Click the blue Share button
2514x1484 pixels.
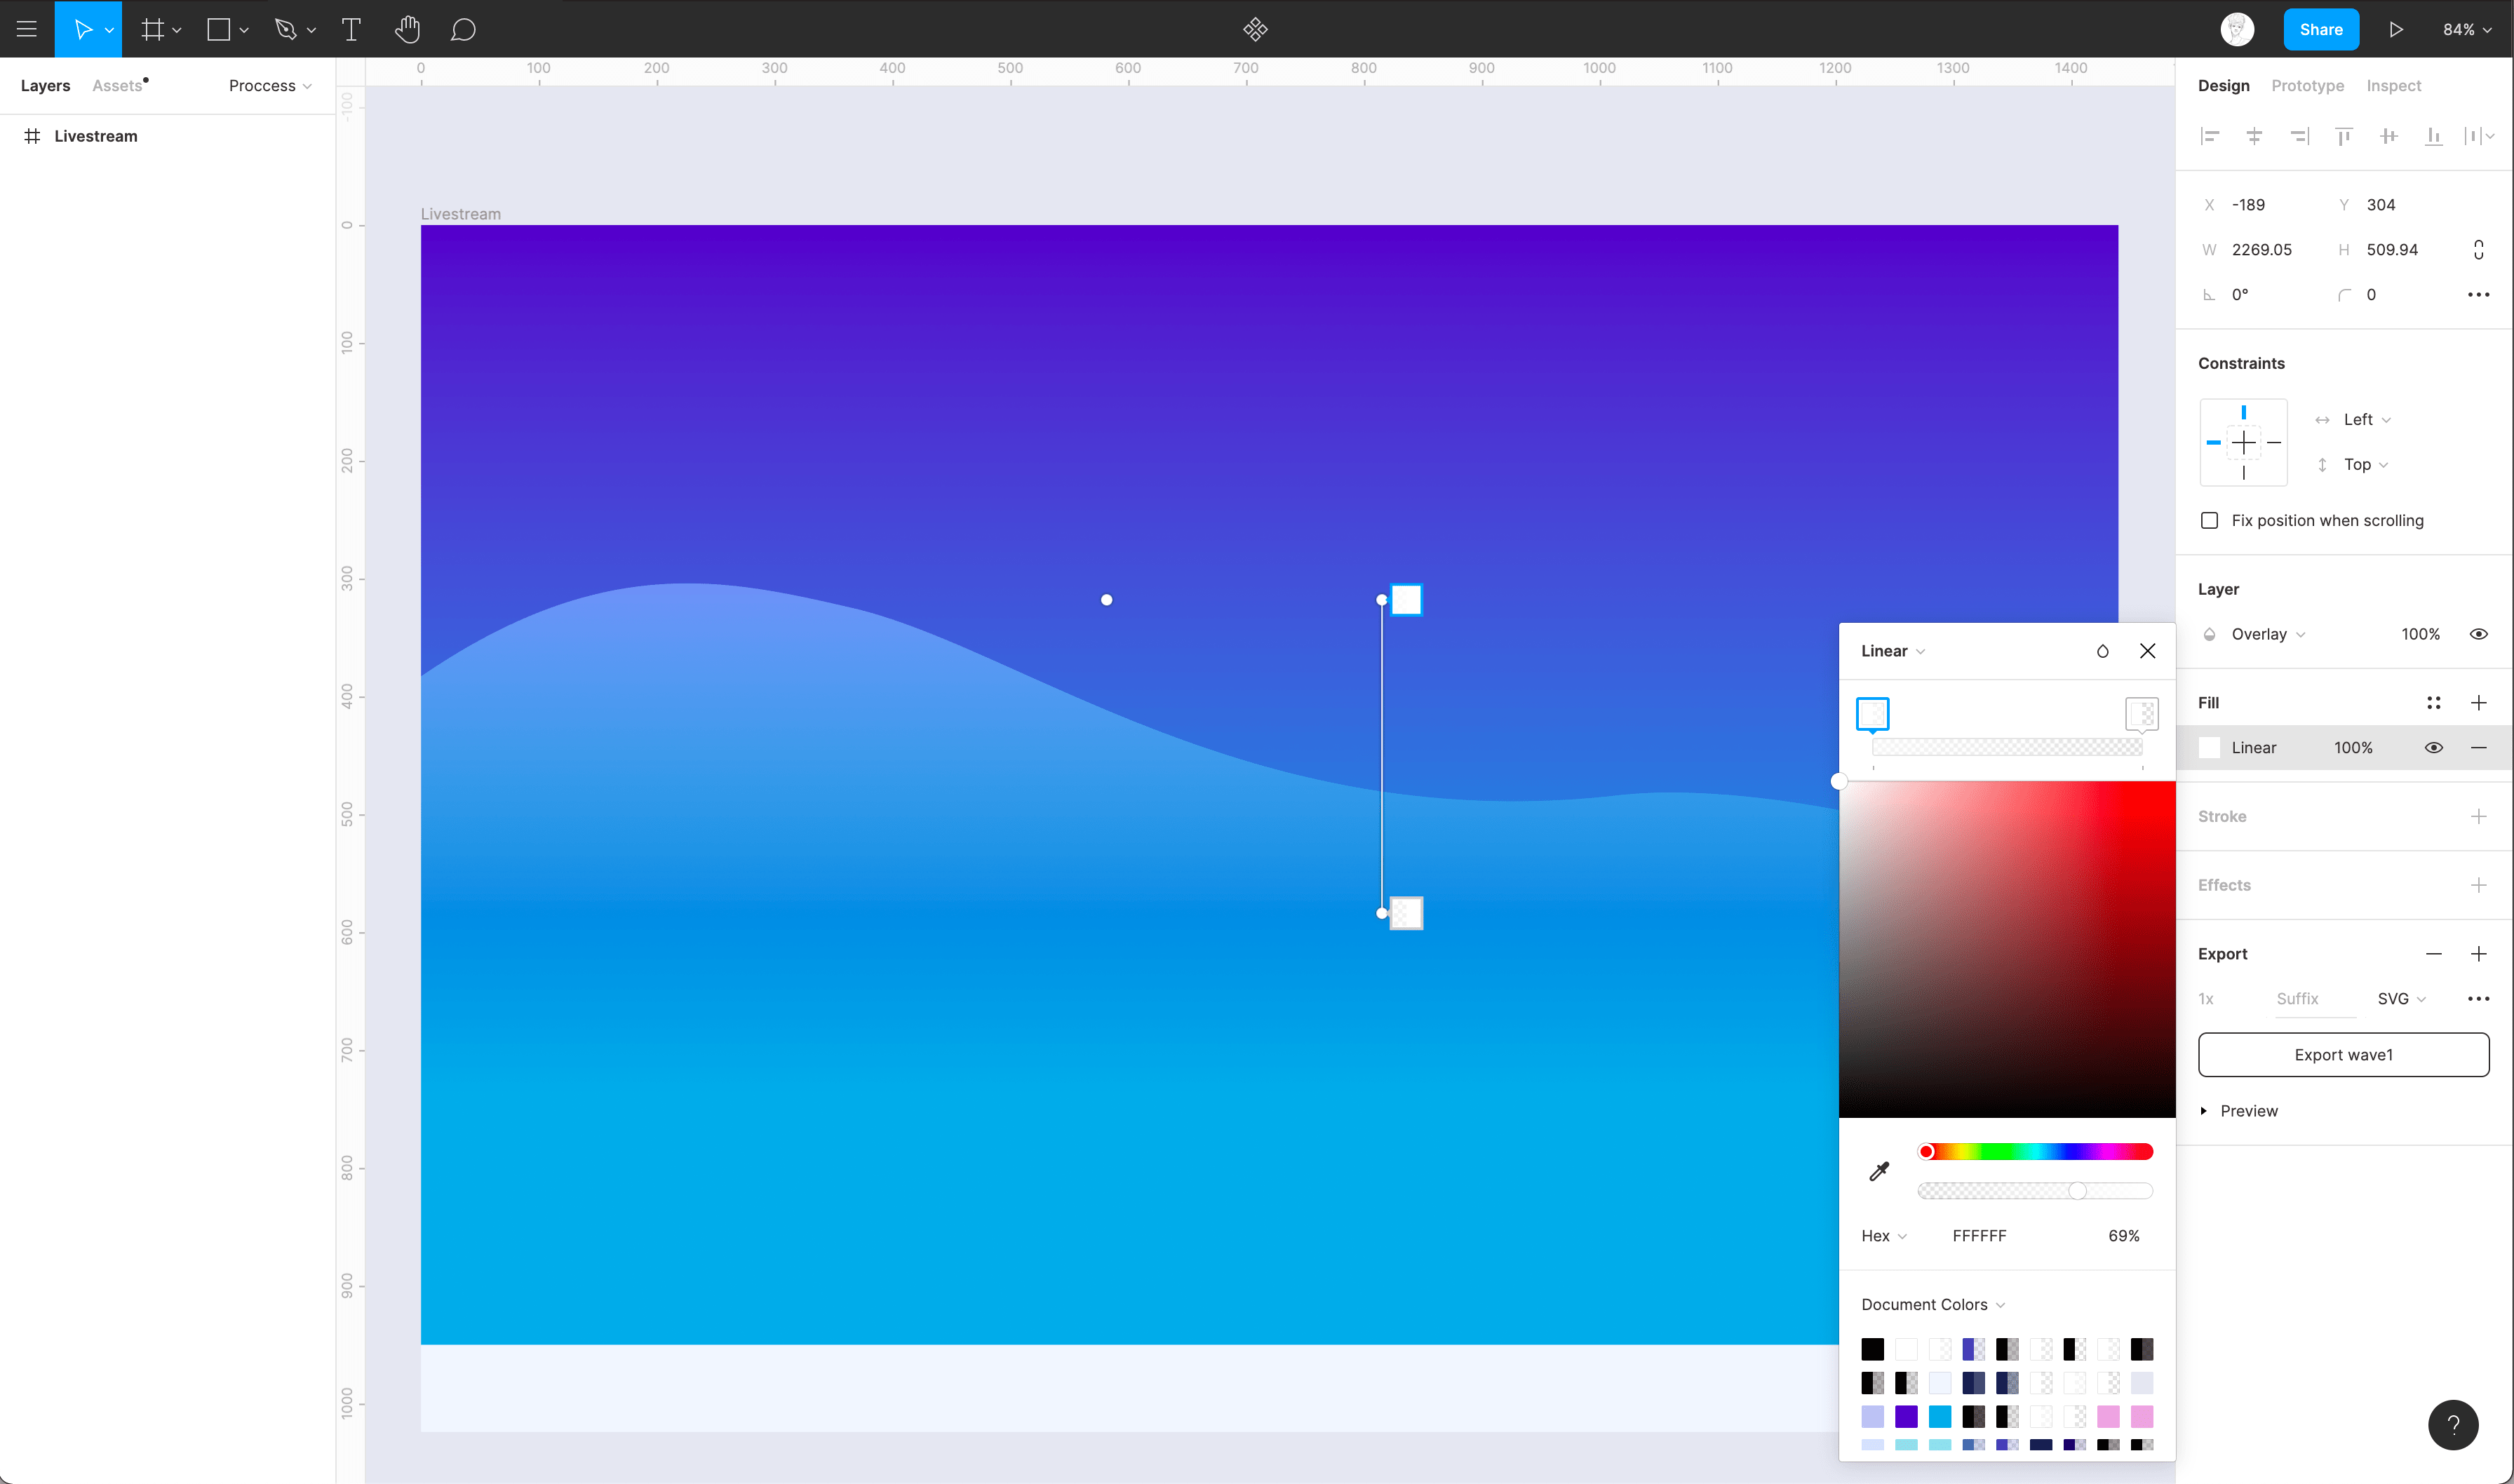(2320, 30)
